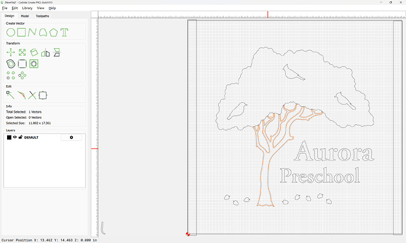Open the Boolean operations tool

(x=34, y=64)
